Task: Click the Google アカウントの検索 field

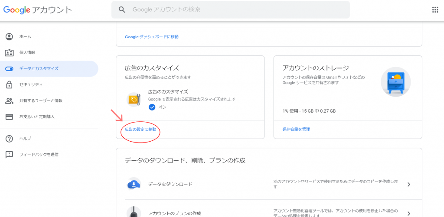Action: click(231, 10)
